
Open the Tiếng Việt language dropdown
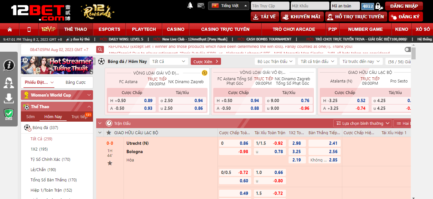pos(229,6)
